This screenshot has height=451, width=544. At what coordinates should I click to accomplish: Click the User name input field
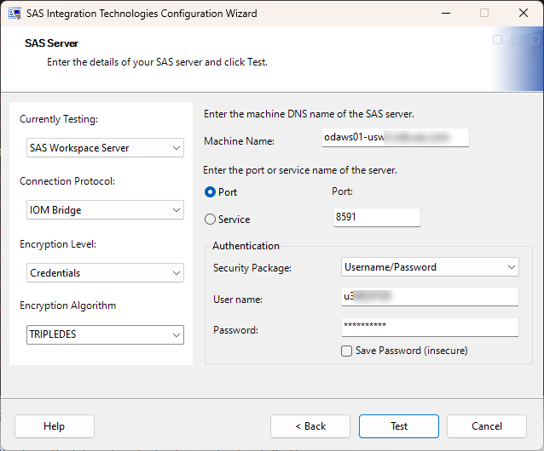pos(430,296)
